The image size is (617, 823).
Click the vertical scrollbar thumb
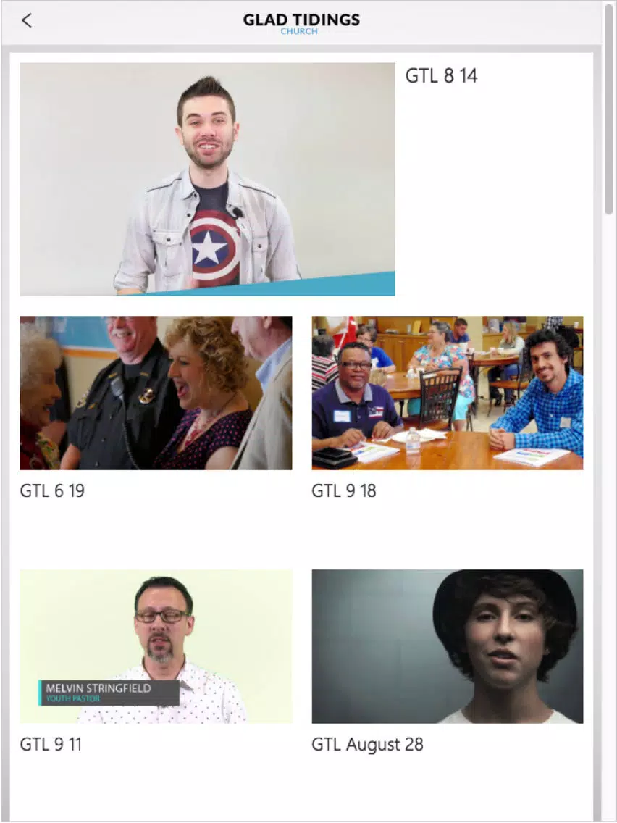click(x=608, y=108)
